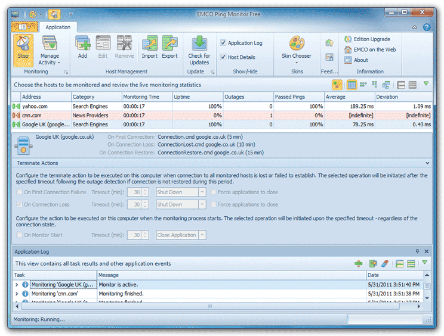The width and height of the screenshot is (444, 336).
Task: Click the cascaded cards view icon
Action: tap(386, 85)
